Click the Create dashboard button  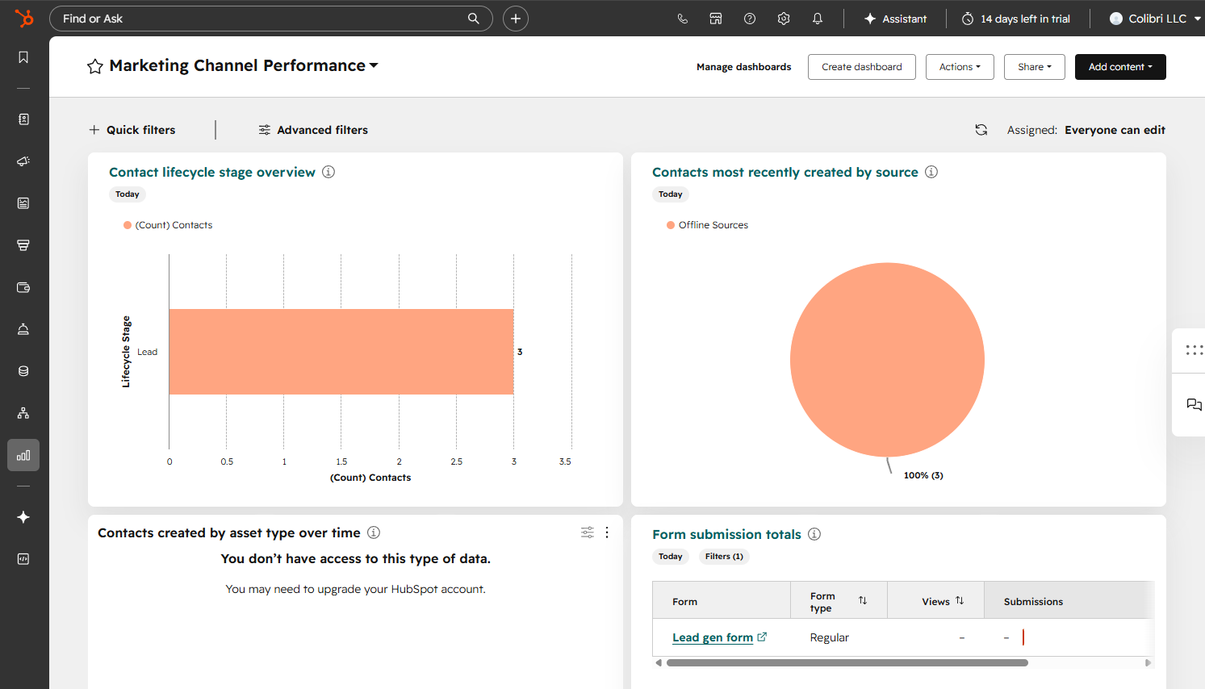[861, 67]
